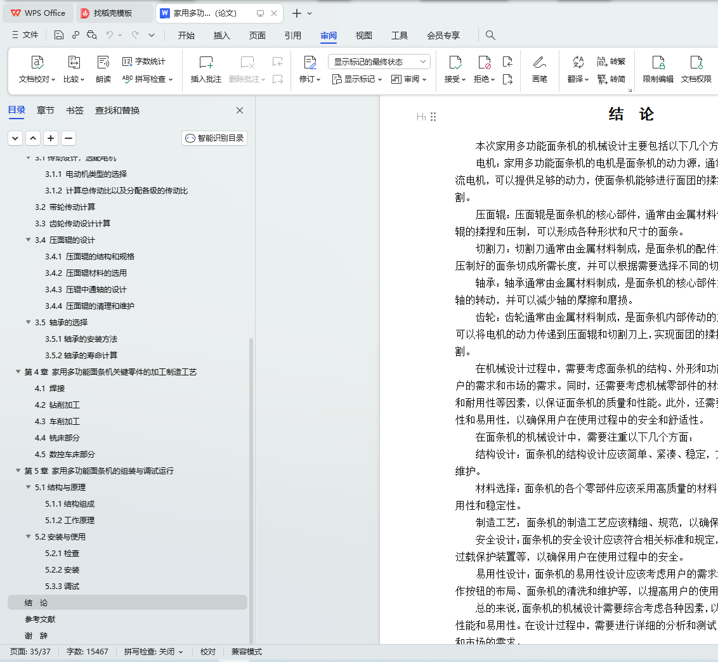This screenshot has width=718, height=662.
Task: Click the 智能识别目录 button
Action: (214, 138)
